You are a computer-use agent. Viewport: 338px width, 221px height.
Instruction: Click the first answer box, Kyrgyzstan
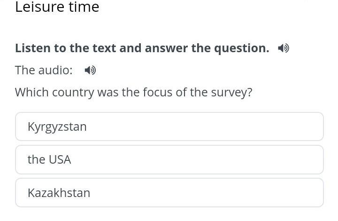tap(169, 126)
